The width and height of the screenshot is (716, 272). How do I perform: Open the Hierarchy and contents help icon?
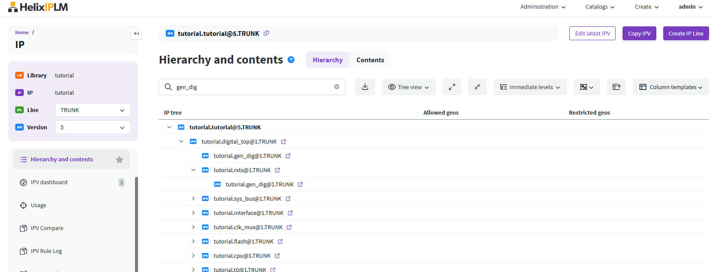[x=291, y=60]
